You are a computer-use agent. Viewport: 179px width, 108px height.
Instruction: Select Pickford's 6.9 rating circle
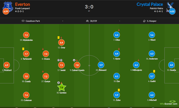(x=7, y=65)
